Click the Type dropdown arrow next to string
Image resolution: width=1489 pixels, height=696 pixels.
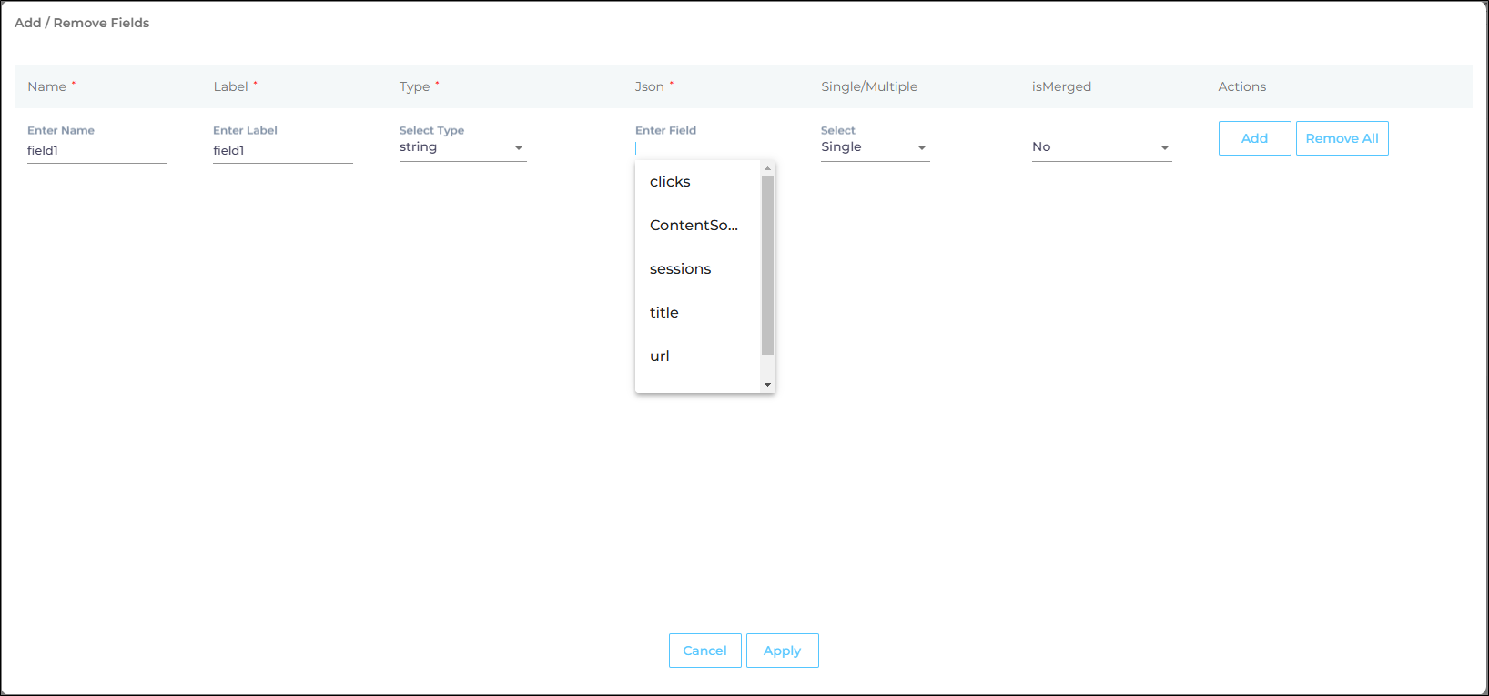pos(518,147)
